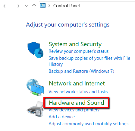Viewport: 135px width, 131px height.
Task: Open Adjust commonly used mobility settings
Action: click(x=89, y=124)
